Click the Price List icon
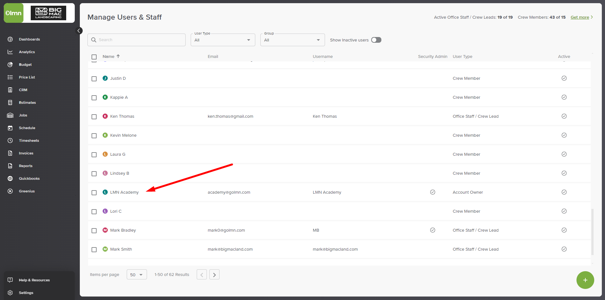605x300 pixels. [10, 77]
